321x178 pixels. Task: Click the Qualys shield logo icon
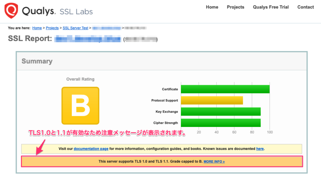(11, 10)
